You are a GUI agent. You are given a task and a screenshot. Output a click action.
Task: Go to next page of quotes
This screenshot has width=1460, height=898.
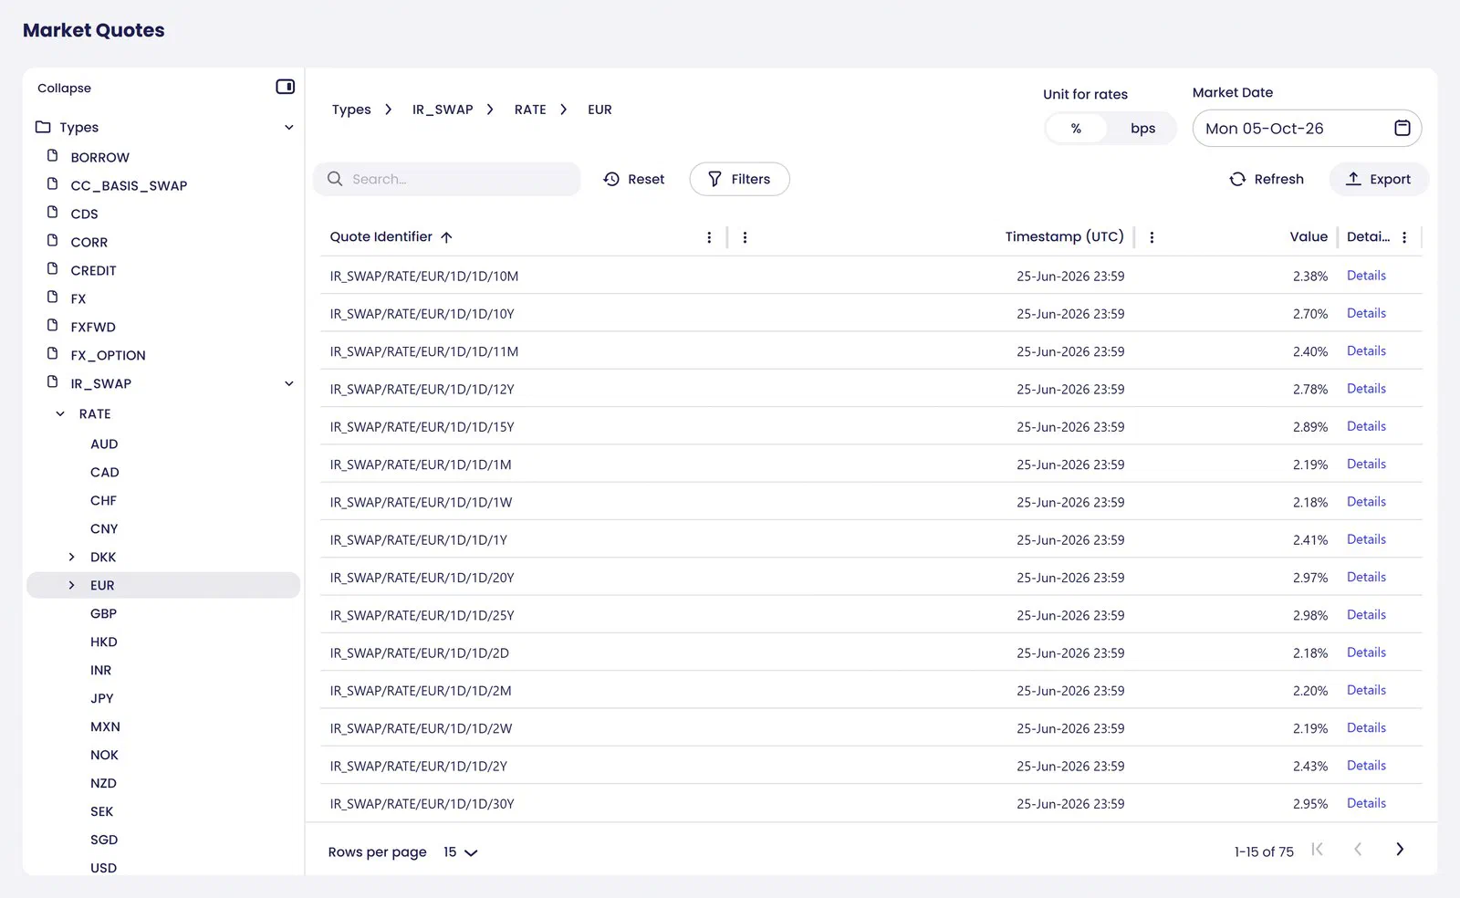click(1400, 850)
